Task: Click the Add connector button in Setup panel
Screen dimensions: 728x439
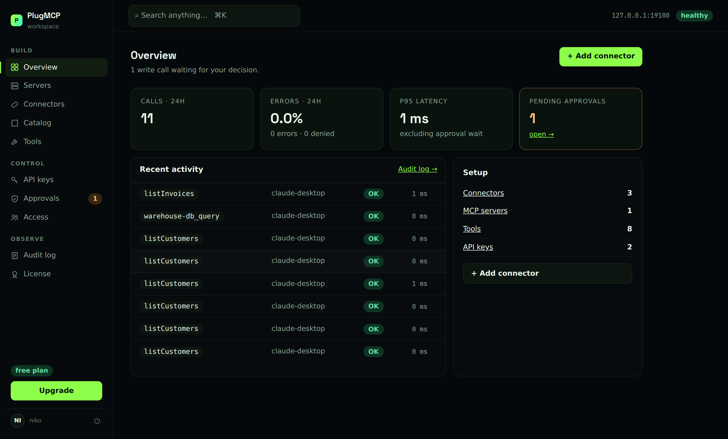Action: point(548,274)
